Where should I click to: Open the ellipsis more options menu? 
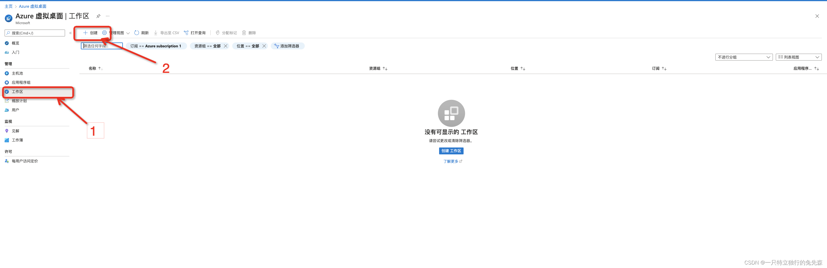click(x=108, y=16)
